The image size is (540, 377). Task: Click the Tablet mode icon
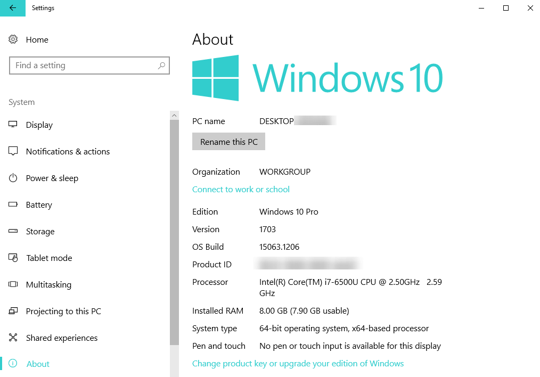[13, 258]
